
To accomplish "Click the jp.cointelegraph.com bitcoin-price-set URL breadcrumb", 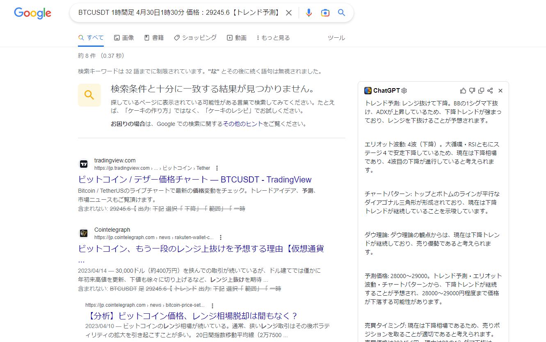I will click(x=145, y=306).
